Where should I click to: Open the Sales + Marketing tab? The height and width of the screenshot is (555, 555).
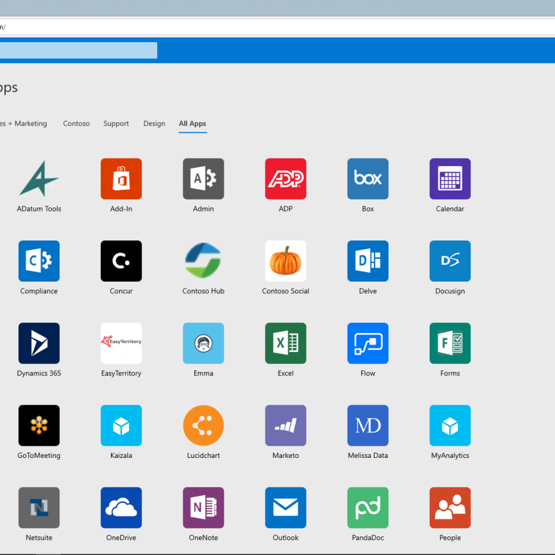point(23,124)
